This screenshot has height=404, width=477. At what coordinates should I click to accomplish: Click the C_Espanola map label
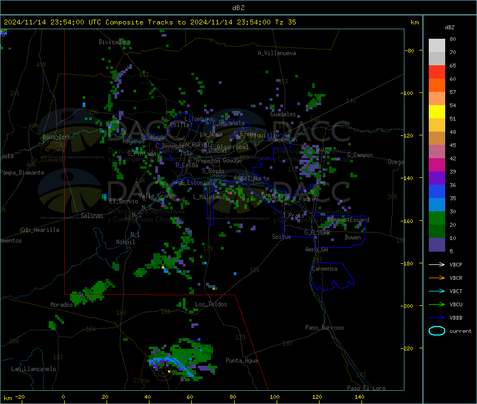point(228,123)
